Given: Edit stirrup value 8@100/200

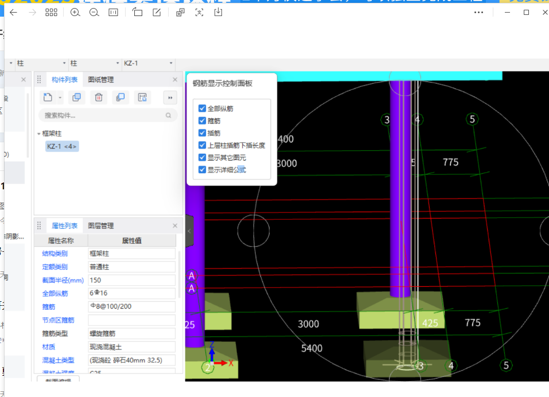Looking at the screenshot, I should point(131,307).
